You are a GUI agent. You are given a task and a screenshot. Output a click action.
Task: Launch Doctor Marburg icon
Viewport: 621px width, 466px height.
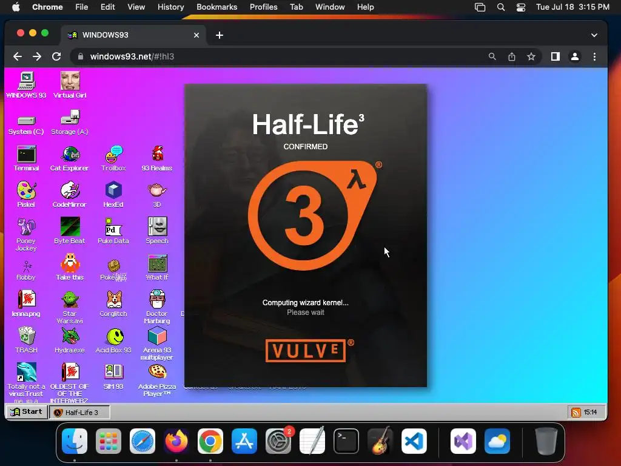tap(157, 307)
